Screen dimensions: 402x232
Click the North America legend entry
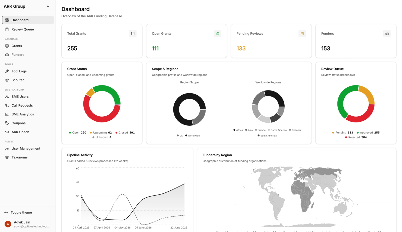pos(277,130)
